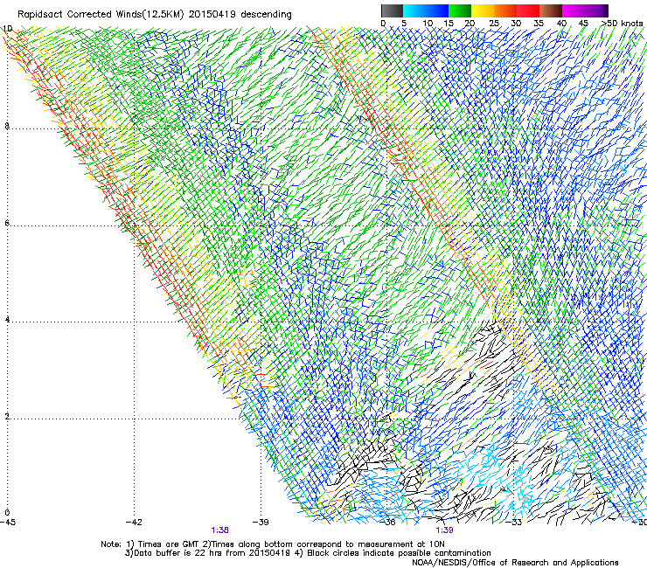Click the legend number '25'
The width and height of the screenshot is (647, 568).
click(494, 23)
